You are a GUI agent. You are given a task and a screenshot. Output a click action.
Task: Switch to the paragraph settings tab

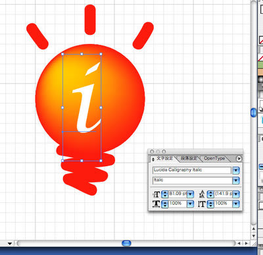click(x=189, y=158)
